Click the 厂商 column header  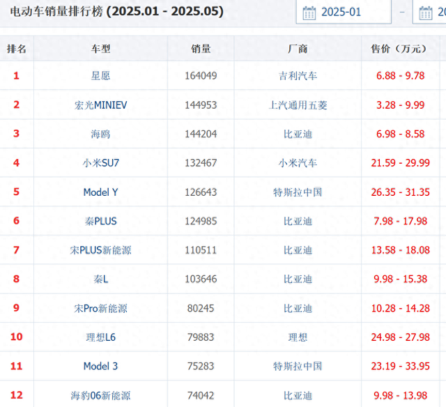pyautogui.click(x=298, y=49)
